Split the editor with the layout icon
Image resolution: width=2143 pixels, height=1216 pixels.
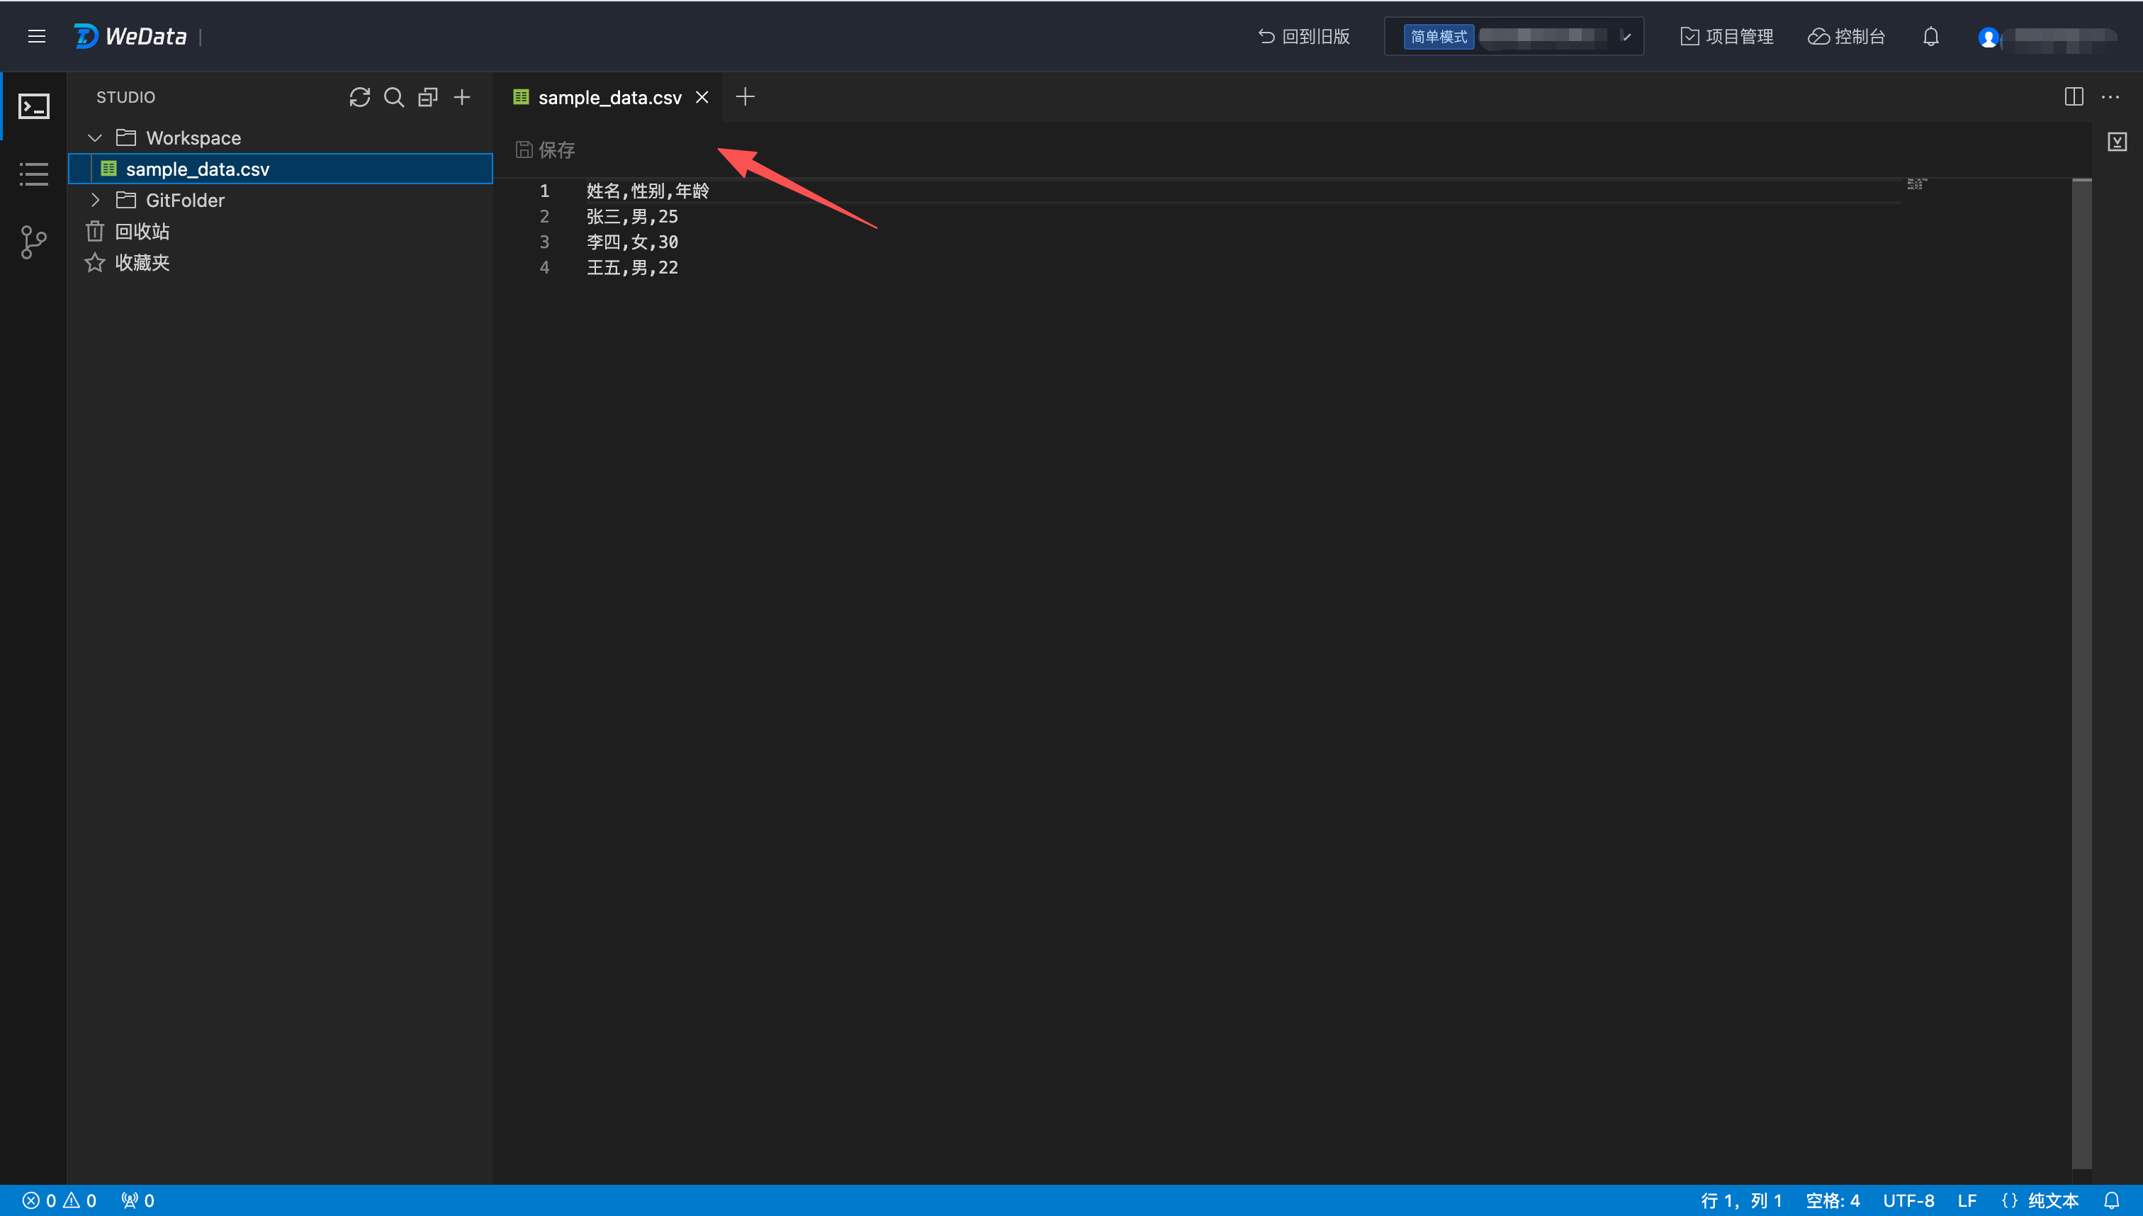pos(2073,97)
